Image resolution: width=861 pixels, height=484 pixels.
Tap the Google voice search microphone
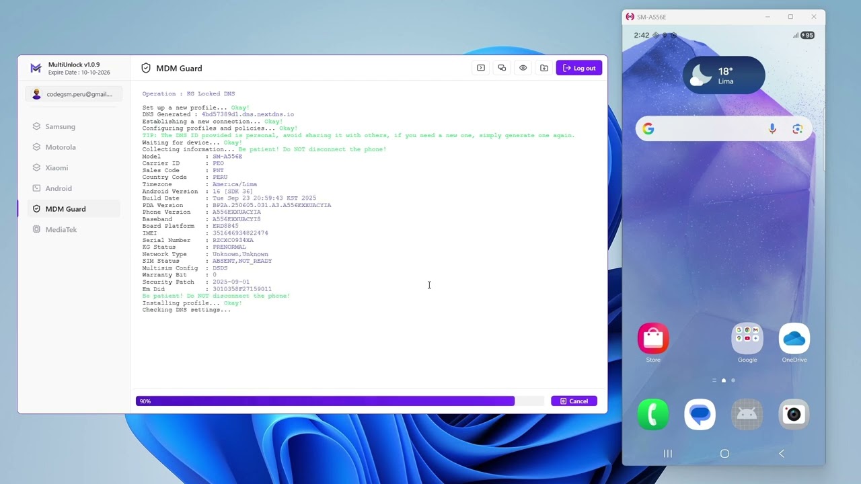click(x=772, y=129)
